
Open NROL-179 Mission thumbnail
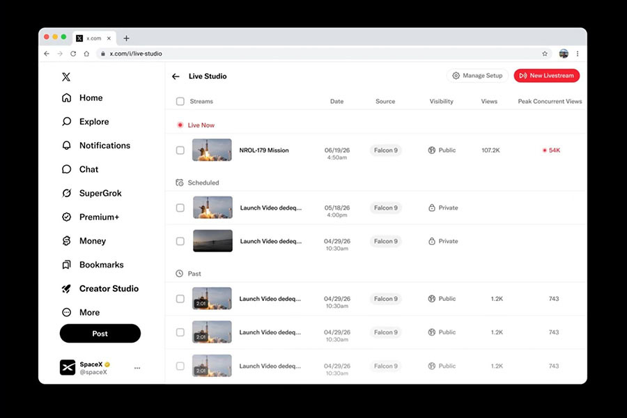[212, 150]
